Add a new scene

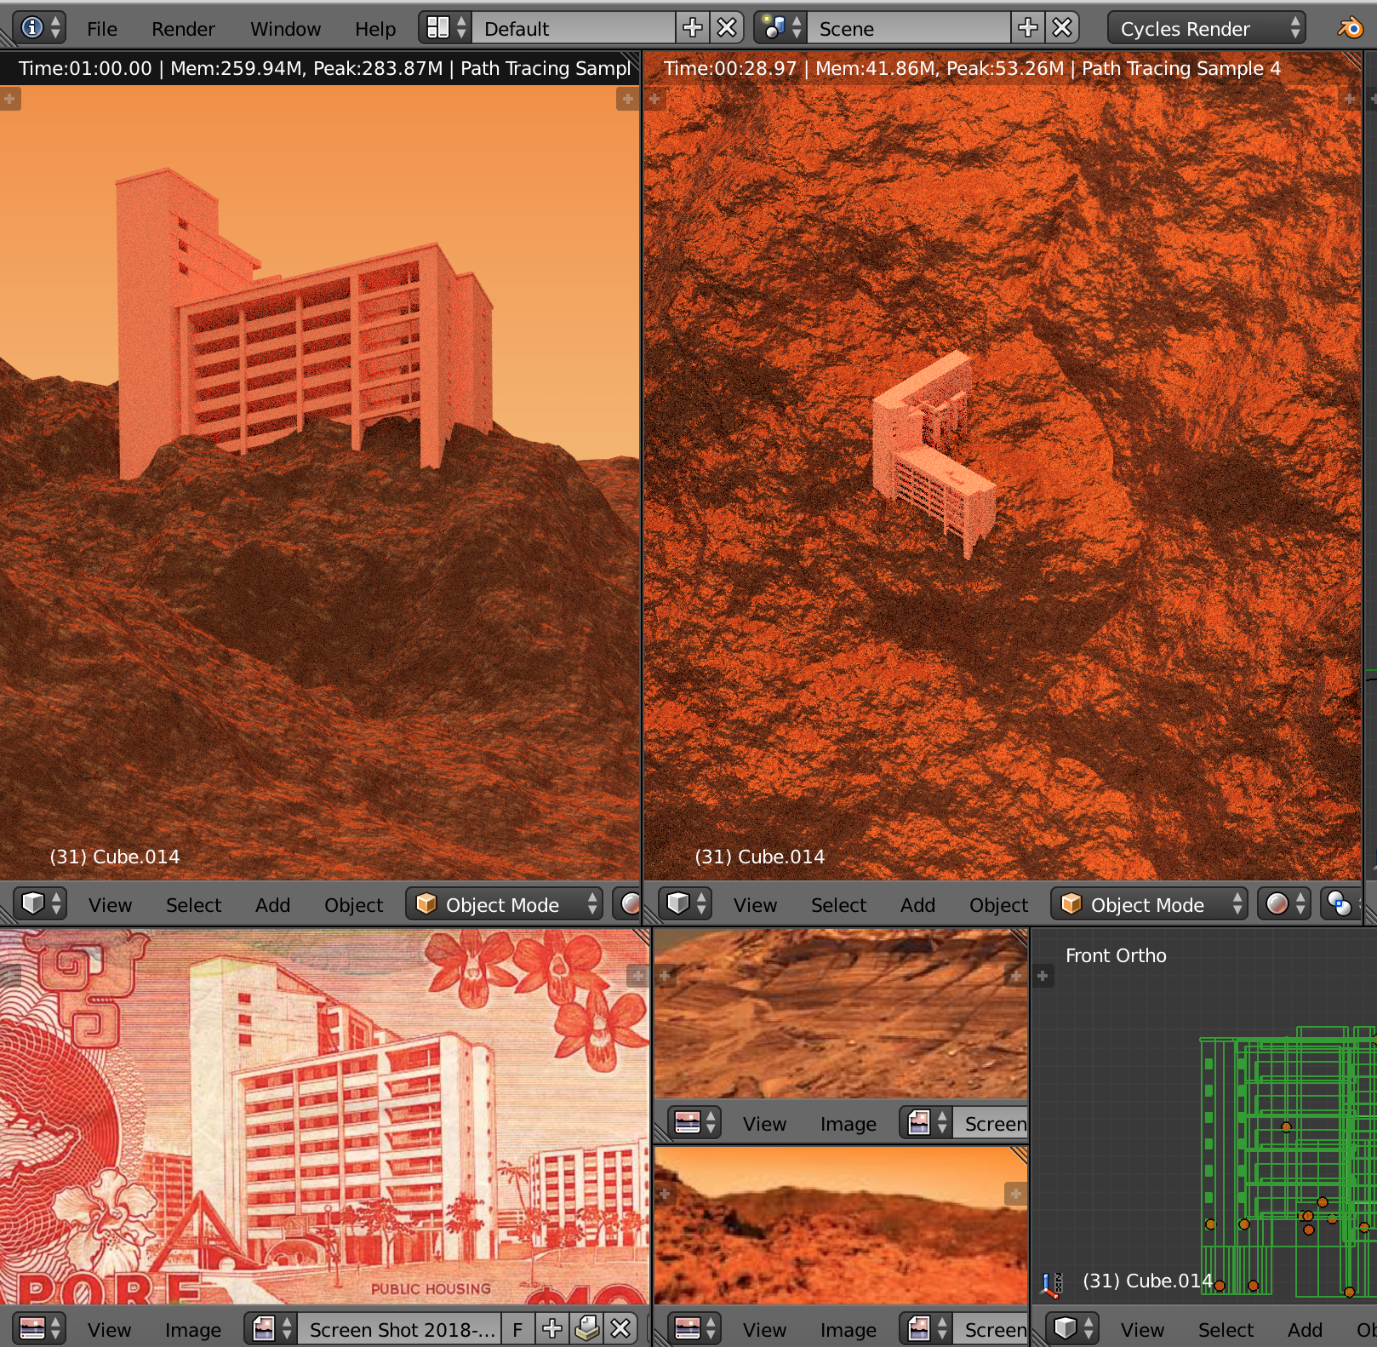1028,28
